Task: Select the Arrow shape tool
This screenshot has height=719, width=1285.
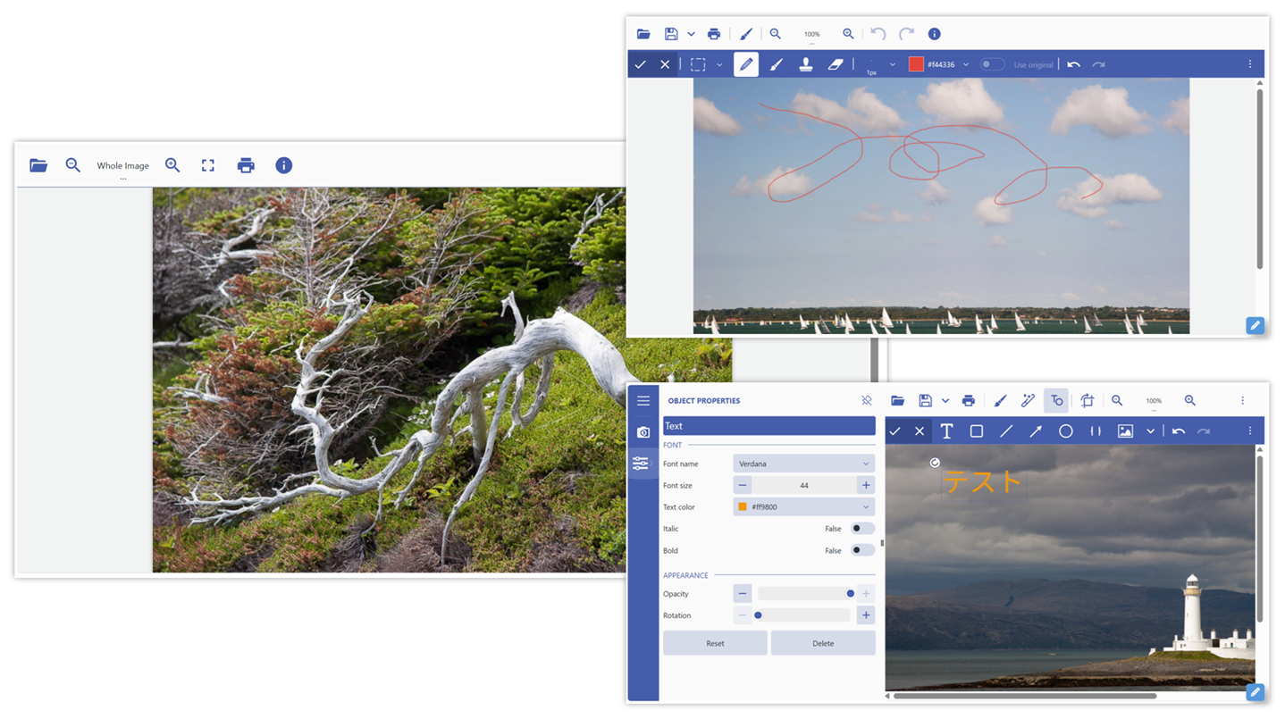Action: pos(1036,431)
